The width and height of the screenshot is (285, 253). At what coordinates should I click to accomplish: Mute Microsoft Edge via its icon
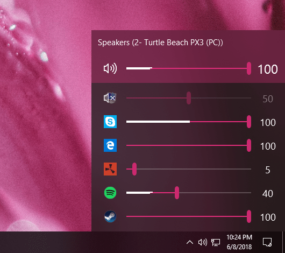click(x=110, y=145)
